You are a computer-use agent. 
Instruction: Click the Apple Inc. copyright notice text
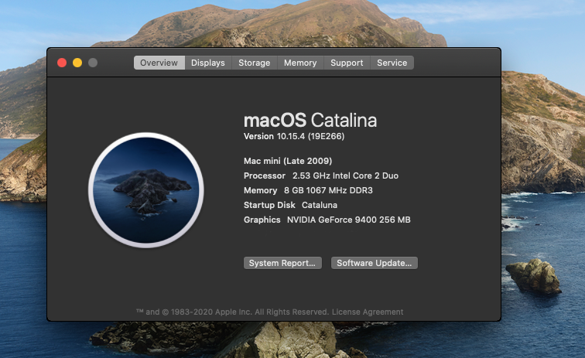(233, 312)
